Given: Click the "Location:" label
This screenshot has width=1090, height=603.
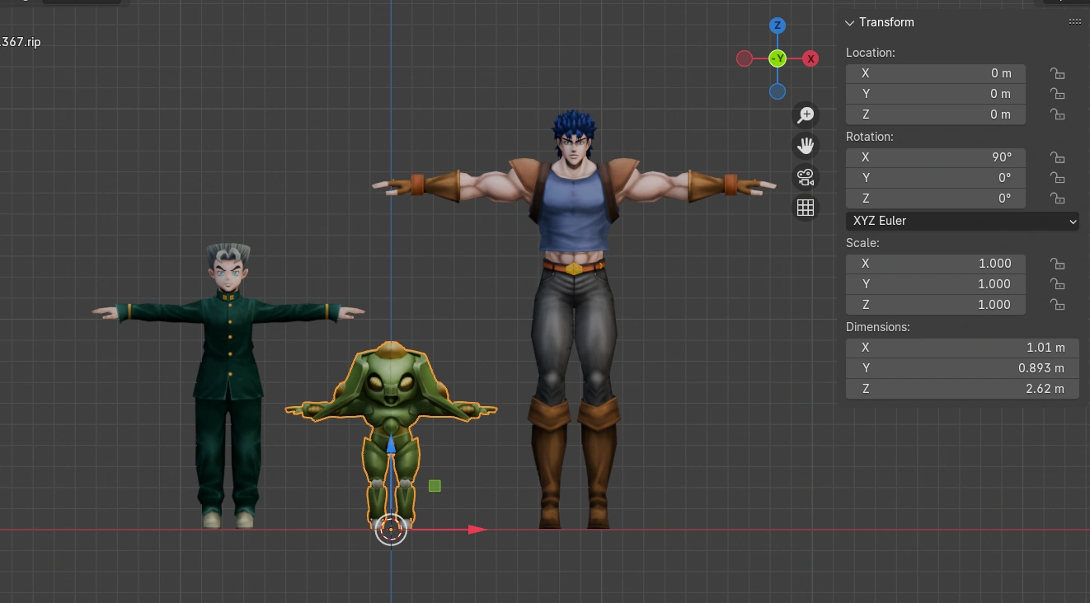Looking at the screenshot, I should click(x=870, y=53).
